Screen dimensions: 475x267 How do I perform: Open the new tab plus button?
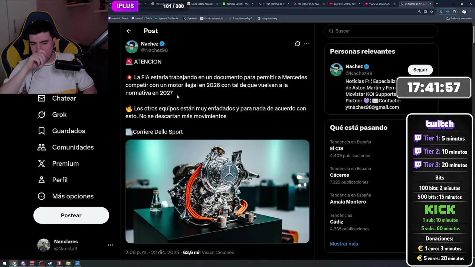pos(437,4)
